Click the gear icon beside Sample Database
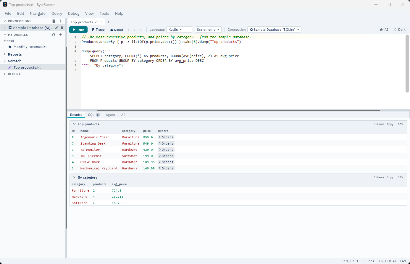410x264 pixels. 10,27
